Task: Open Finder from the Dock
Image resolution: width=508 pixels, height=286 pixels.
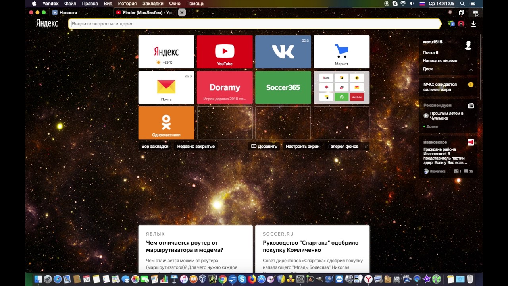Action: 38,279
